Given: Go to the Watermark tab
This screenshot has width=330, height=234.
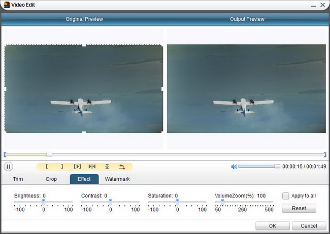Looking at the screenshot, I should click(x=117, y=179).
